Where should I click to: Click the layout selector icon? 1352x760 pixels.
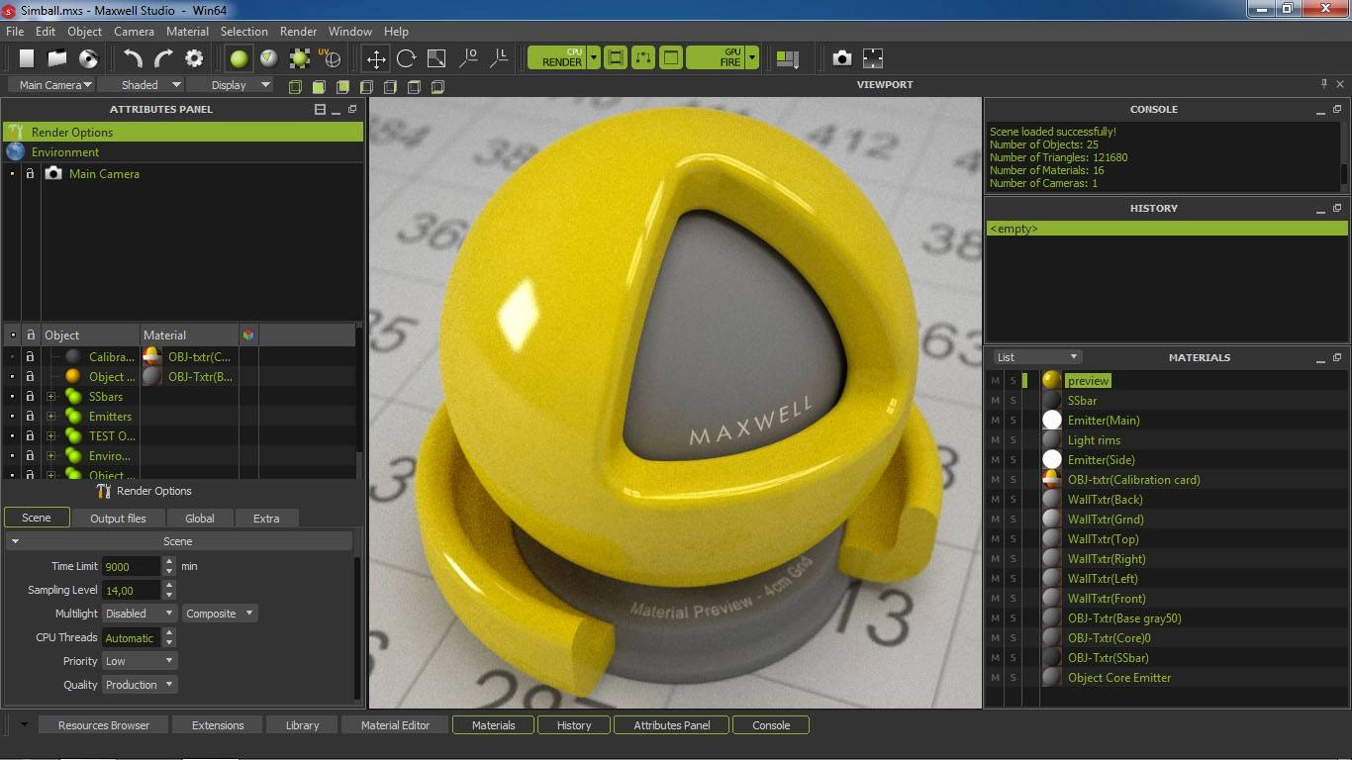(x=788, y=58)
